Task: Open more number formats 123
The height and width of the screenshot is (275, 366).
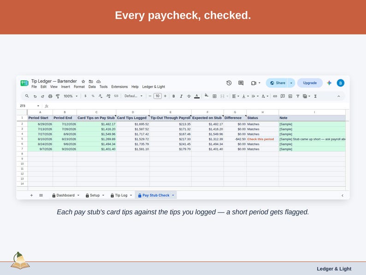Action: coord(116,96)
